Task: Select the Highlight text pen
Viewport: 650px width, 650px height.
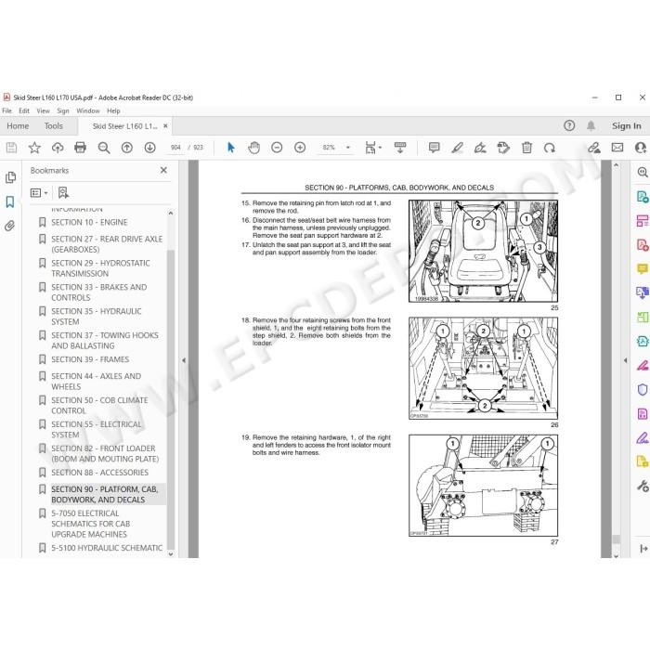Action: coord(457,148)
